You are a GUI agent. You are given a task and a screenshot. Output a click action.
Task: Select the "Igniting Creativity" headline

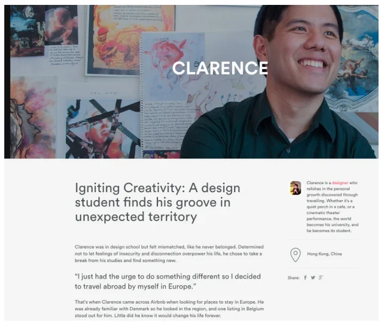(x=158, y=202)
